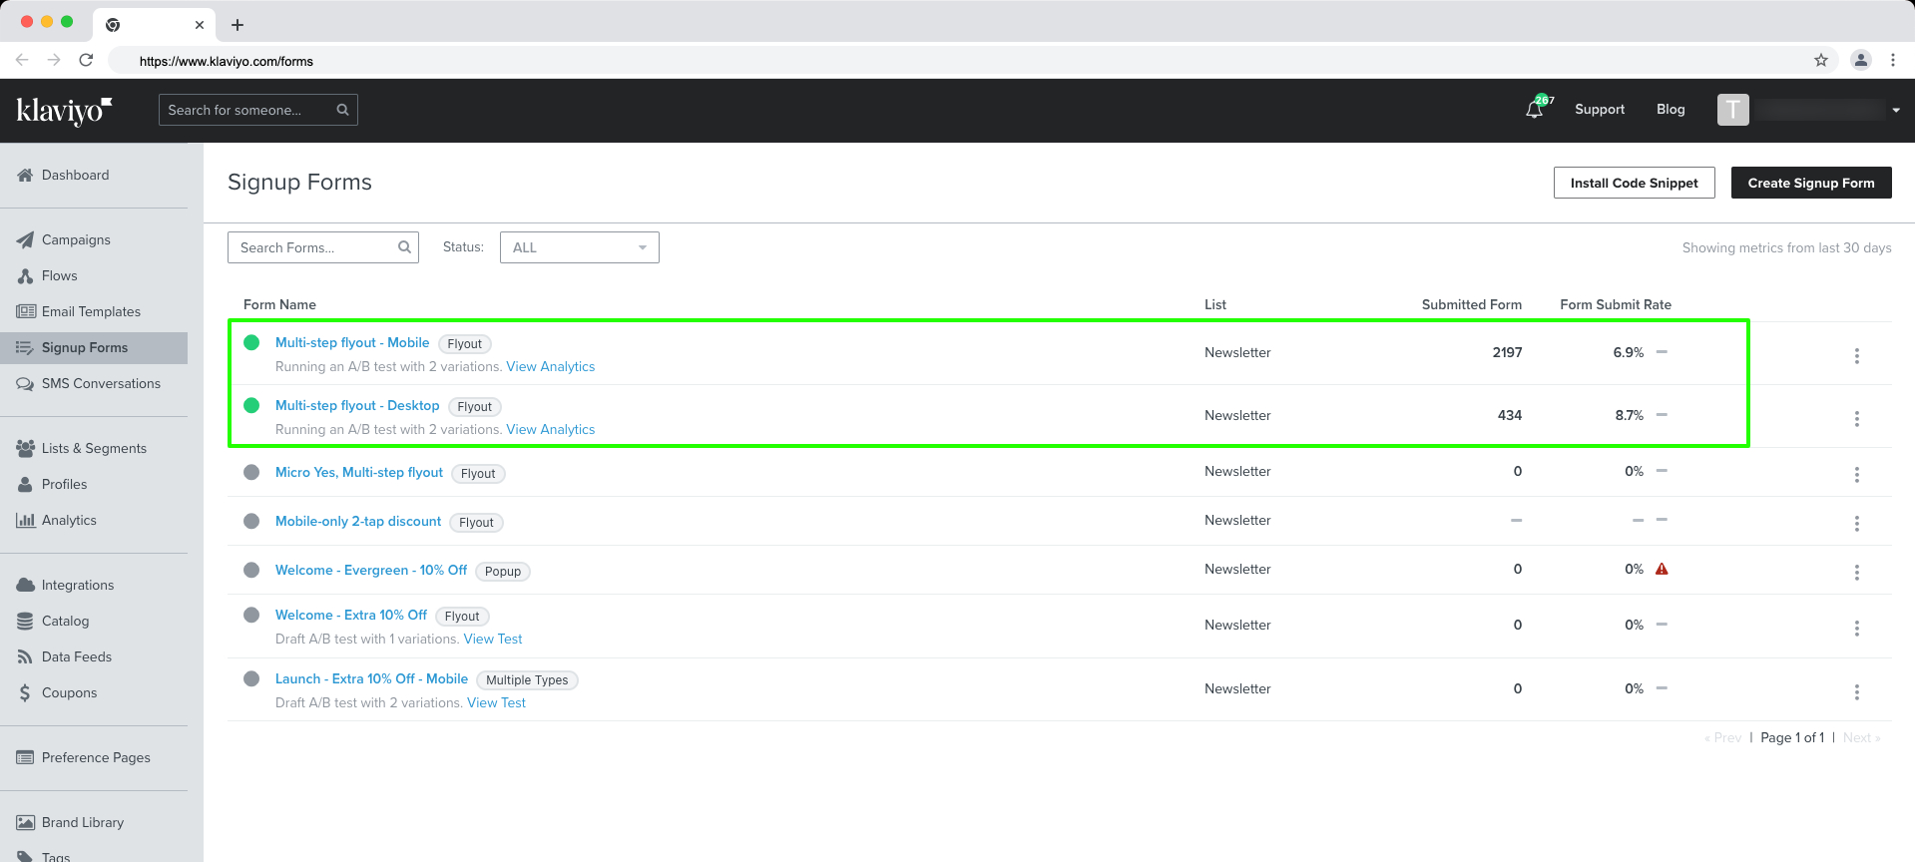
Task: Reload the page
Action: [86, 61]
